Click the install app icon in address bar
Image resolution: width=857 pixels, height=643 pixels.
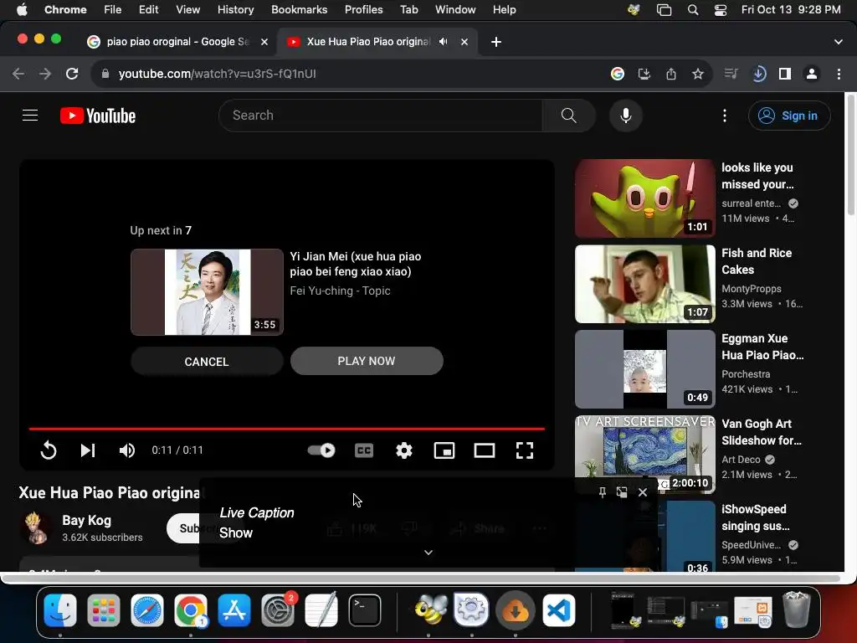coord(644,74)
